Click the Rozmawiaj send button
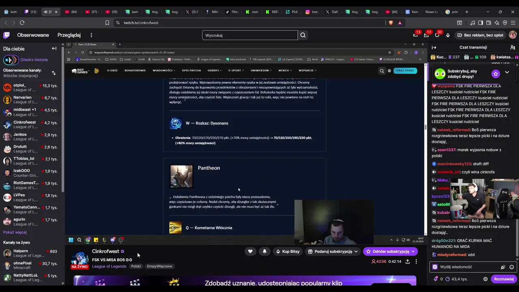Image resolution: width=519 pixels, height=292 pixels. 504,279
